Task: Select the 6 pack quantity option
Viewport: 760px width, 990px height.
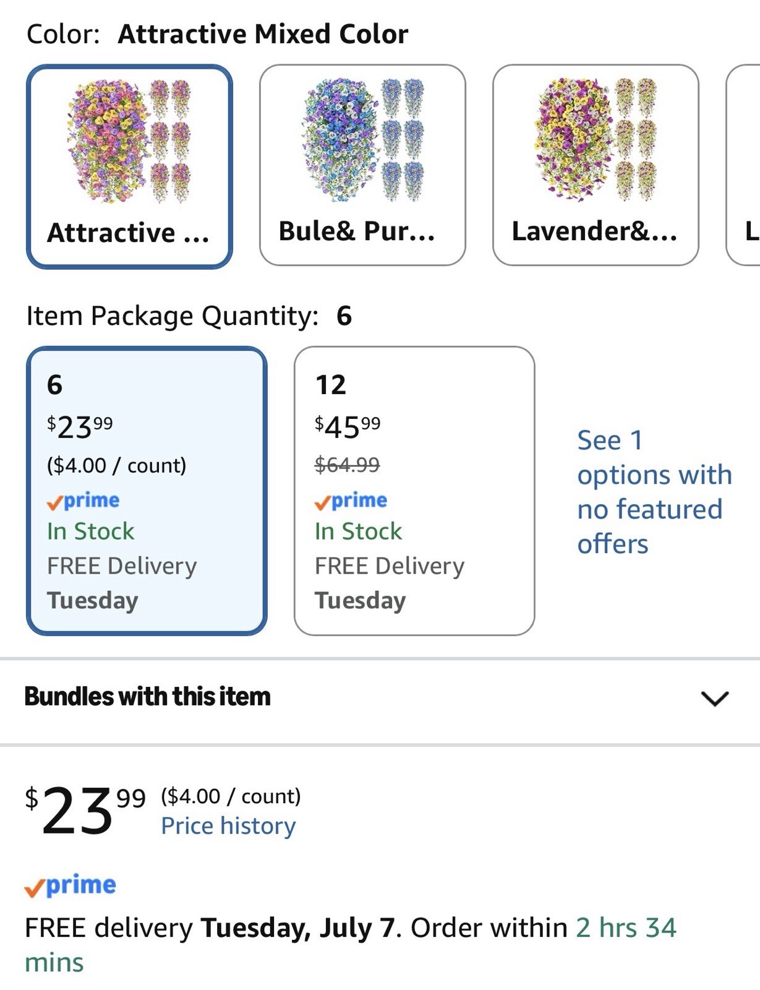Action: click(147, 491)
